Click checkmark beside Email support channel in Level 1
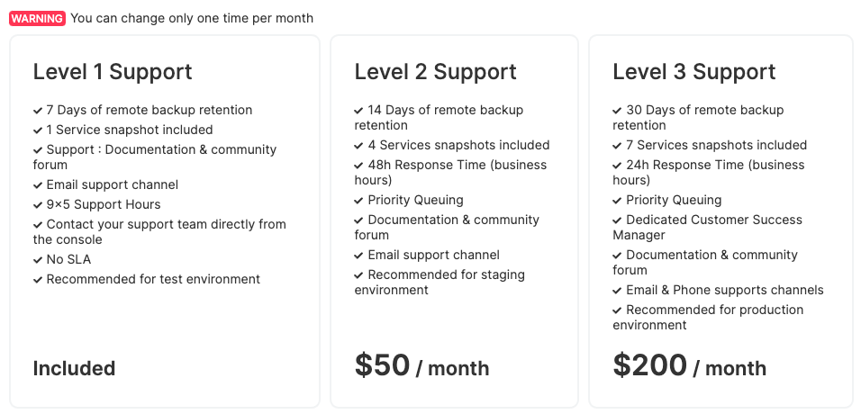The width and height of the screenshot is (861, 414). click(38, 185)
